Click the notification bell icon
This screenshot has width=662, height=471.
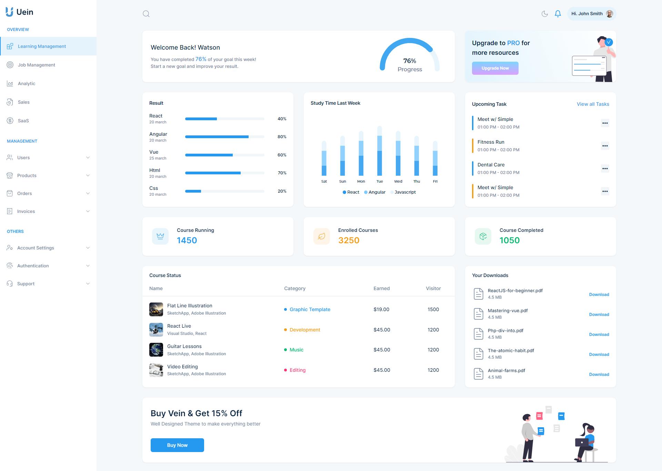click(x=558, y=14)
